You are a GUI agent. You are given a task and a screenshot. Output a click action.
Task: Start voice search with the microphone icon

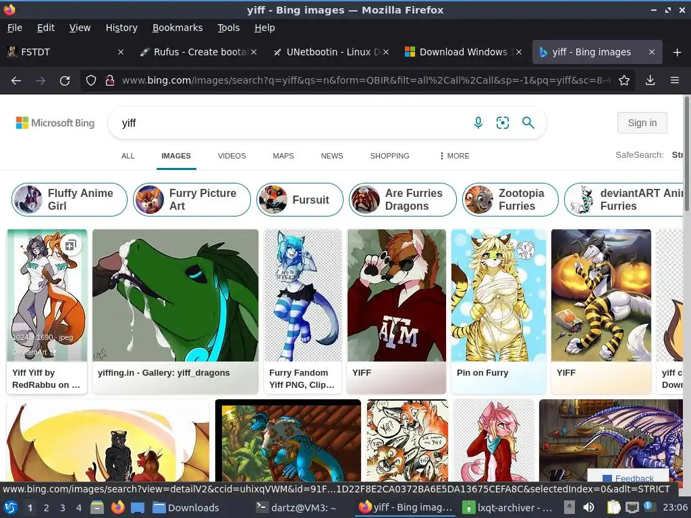coord(478,123)
